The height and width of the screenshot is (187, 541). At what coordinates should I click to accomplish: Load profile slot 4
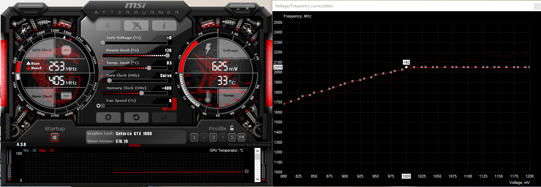(x=222, y=137)
